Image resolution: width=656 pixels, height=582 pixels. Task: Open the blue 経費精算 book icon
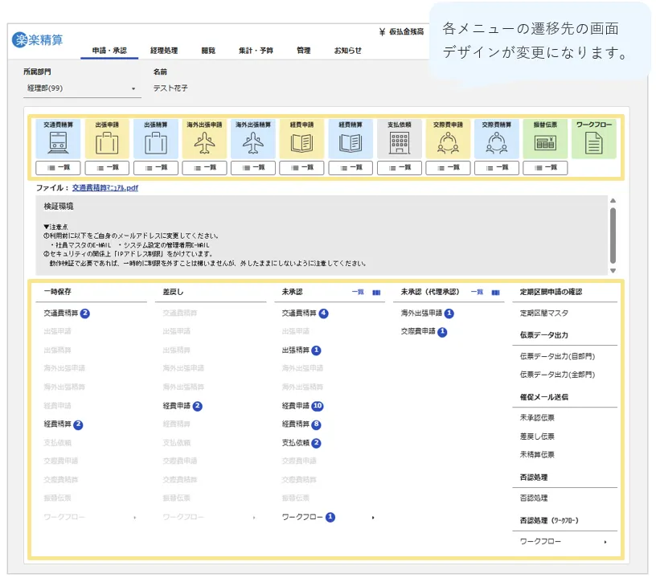point(350,143)
